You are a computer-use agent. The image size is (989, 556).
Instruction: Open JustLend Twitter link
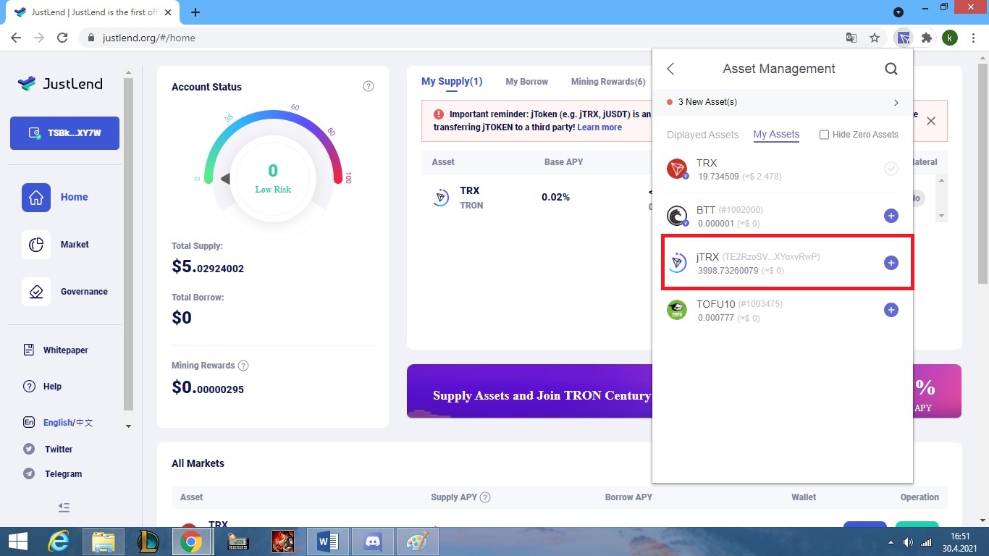(x=59, y=450)
